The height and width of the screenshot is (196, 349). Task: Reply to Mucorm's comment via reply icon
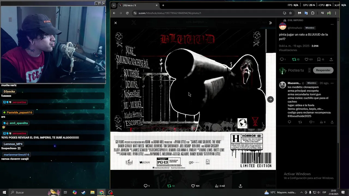point(290,122)
